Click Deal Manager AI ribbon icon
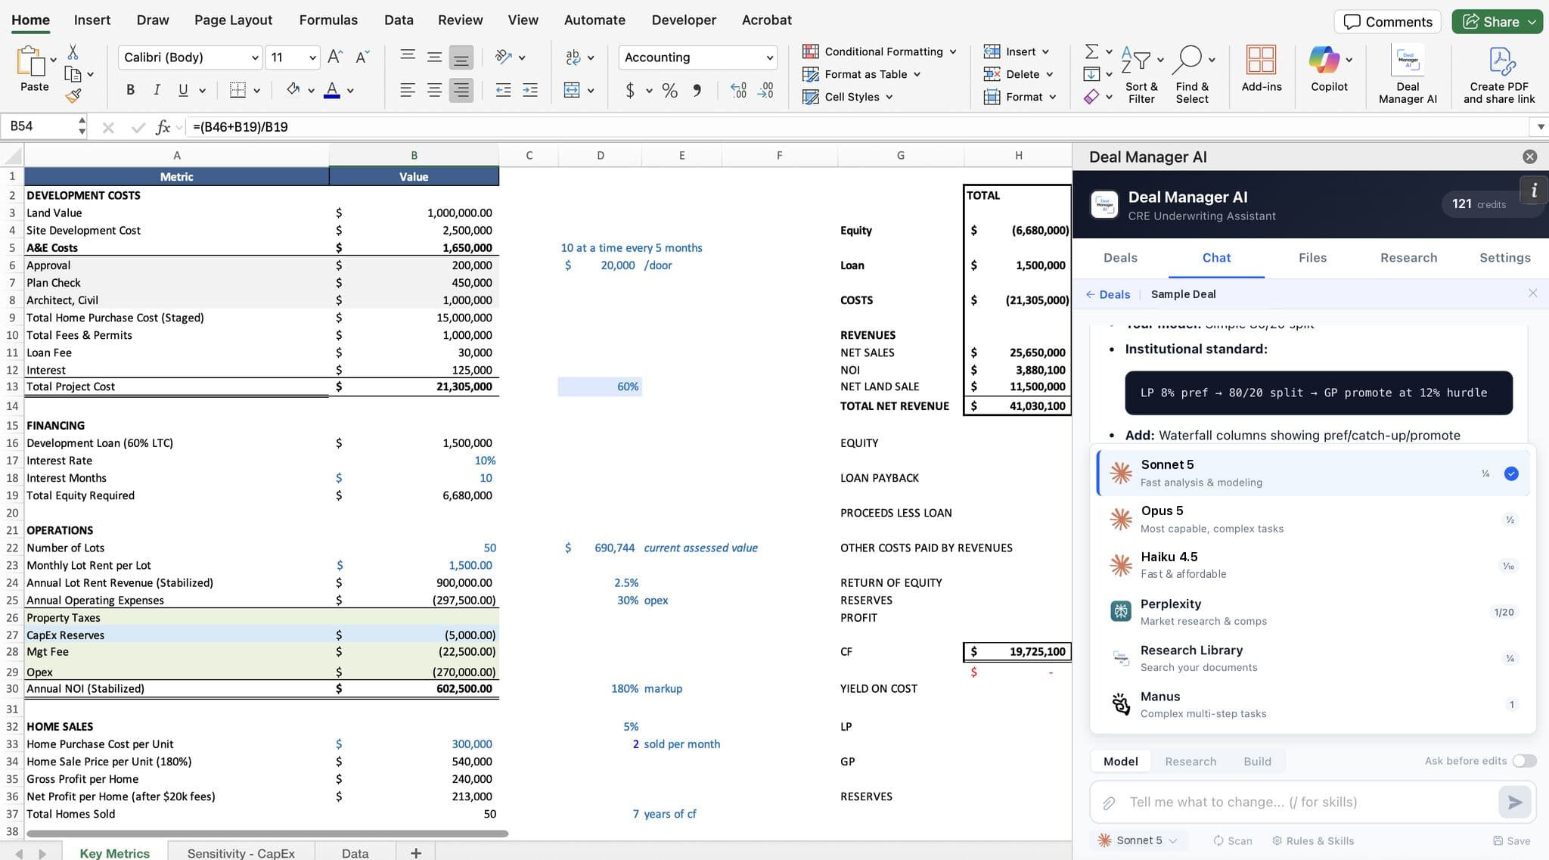 click(x=1408, y=60)
